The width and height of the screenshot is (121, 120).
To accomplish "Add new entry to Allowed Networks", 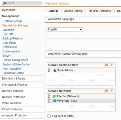I will pos(112,91).
